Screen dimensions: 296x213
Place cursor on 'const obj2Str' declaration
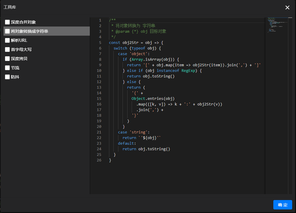coord(124,43)
